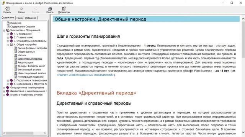This screenshot has height=137, width=245.
Task: Click the page icon beside Инвестиционный анализ
Action: (x=16, y=73)
